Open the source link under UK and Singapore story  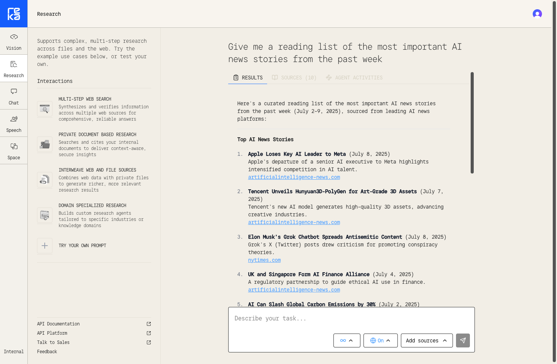(x=294, y=290)
